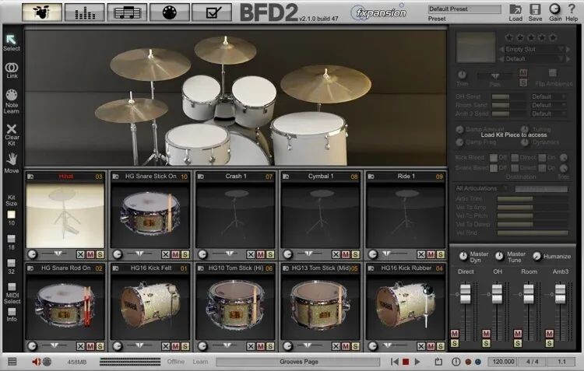Open the Room Send Default dropdown
Image resolution: width=584 pixels, height=371 pixels.
pyautogui.click(x=549, y=105)
